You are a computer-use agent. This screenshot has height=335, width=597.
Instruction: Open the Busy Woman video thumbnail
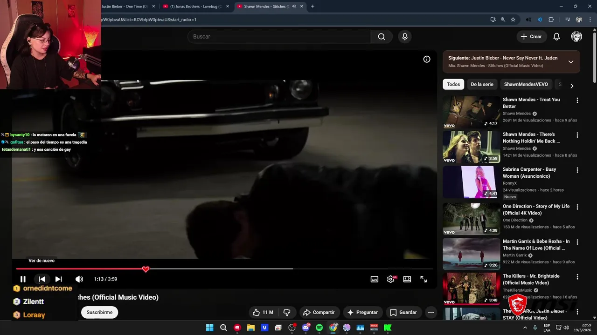tap(471, 182)
